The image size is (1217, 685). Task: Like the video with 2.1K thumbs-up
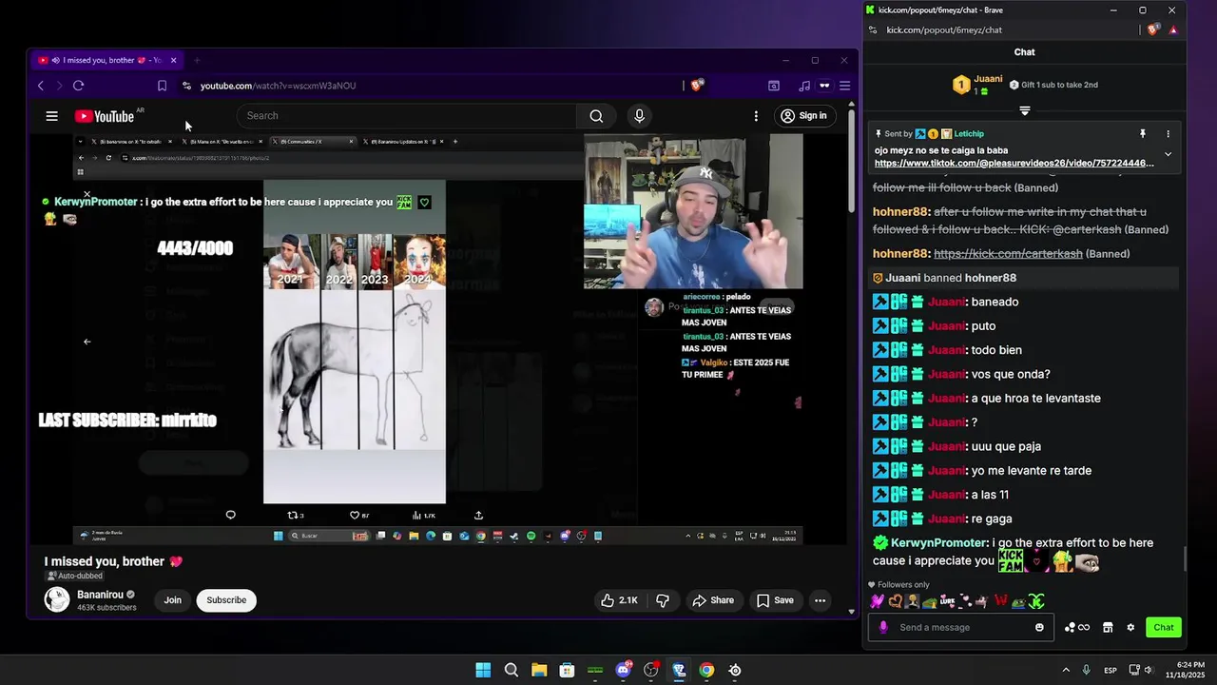[618, 600]
